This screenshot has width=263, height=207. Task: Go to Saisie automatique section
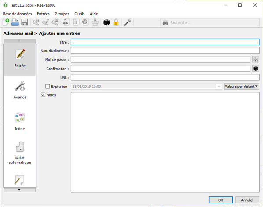click(x=20, y=153)
